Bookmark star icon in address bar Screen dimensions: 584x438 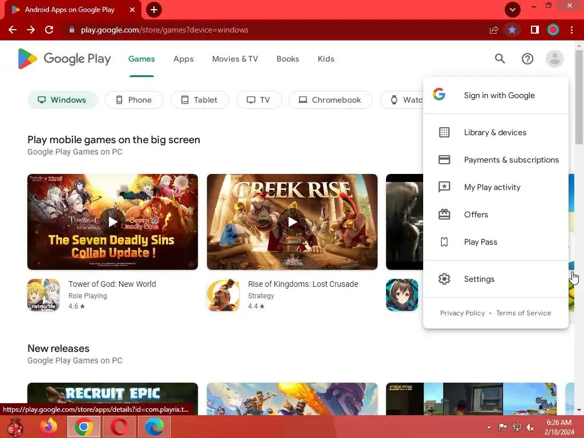[x=512, y=30]
